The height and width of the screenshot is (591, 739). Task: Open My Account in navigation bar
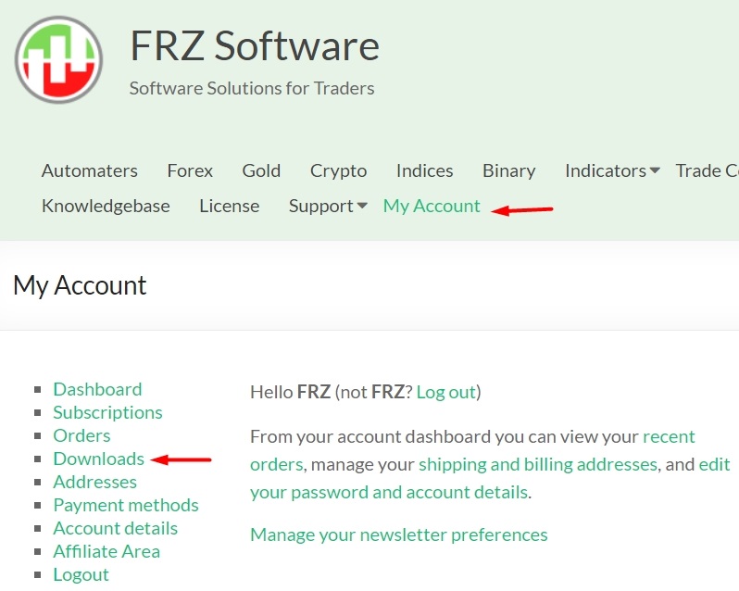point(432,206)
